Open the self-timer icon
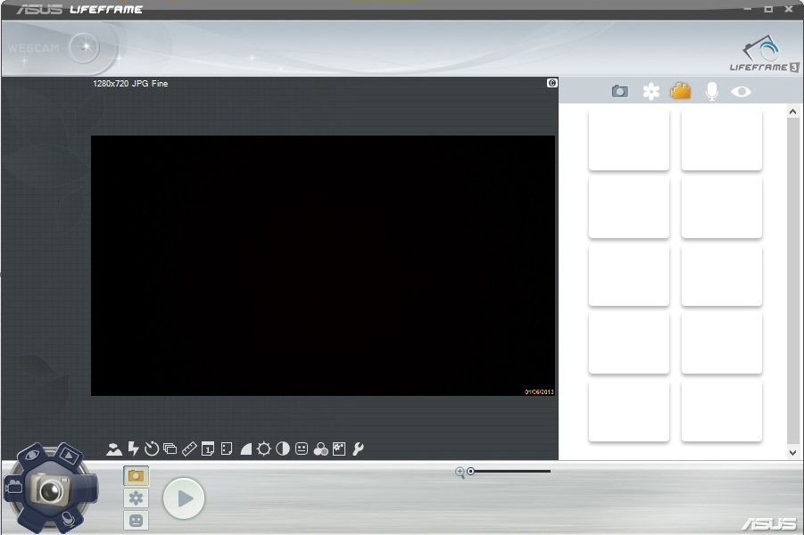 click(152, 449)
